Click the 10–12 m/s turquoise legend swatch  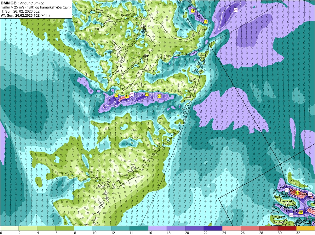(102, 228)
